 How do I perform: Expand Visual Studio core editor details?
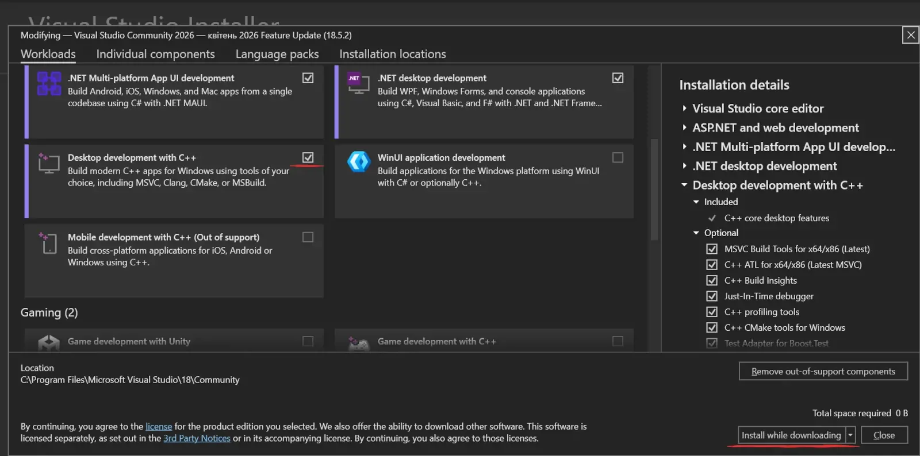pos(684,108)
